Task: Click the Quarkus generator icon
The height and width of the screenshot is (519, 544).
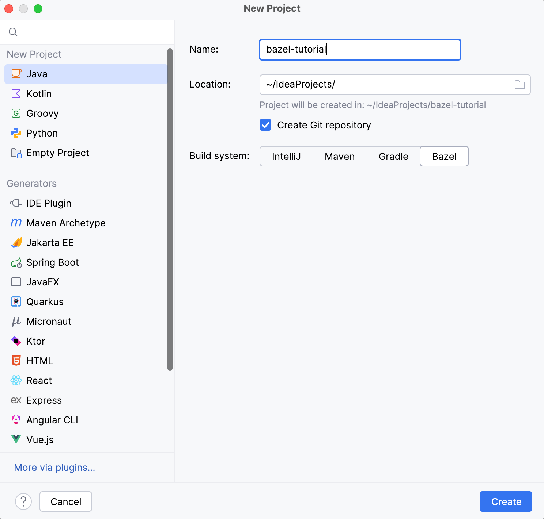Action: pyautogui.click(x=16, y=302)
